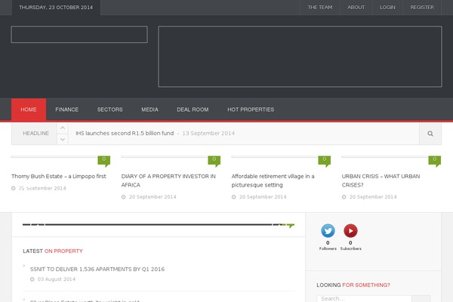Click the date 03 August 2014
This screenshot has width=453, height=302.
tap(57, 279)
